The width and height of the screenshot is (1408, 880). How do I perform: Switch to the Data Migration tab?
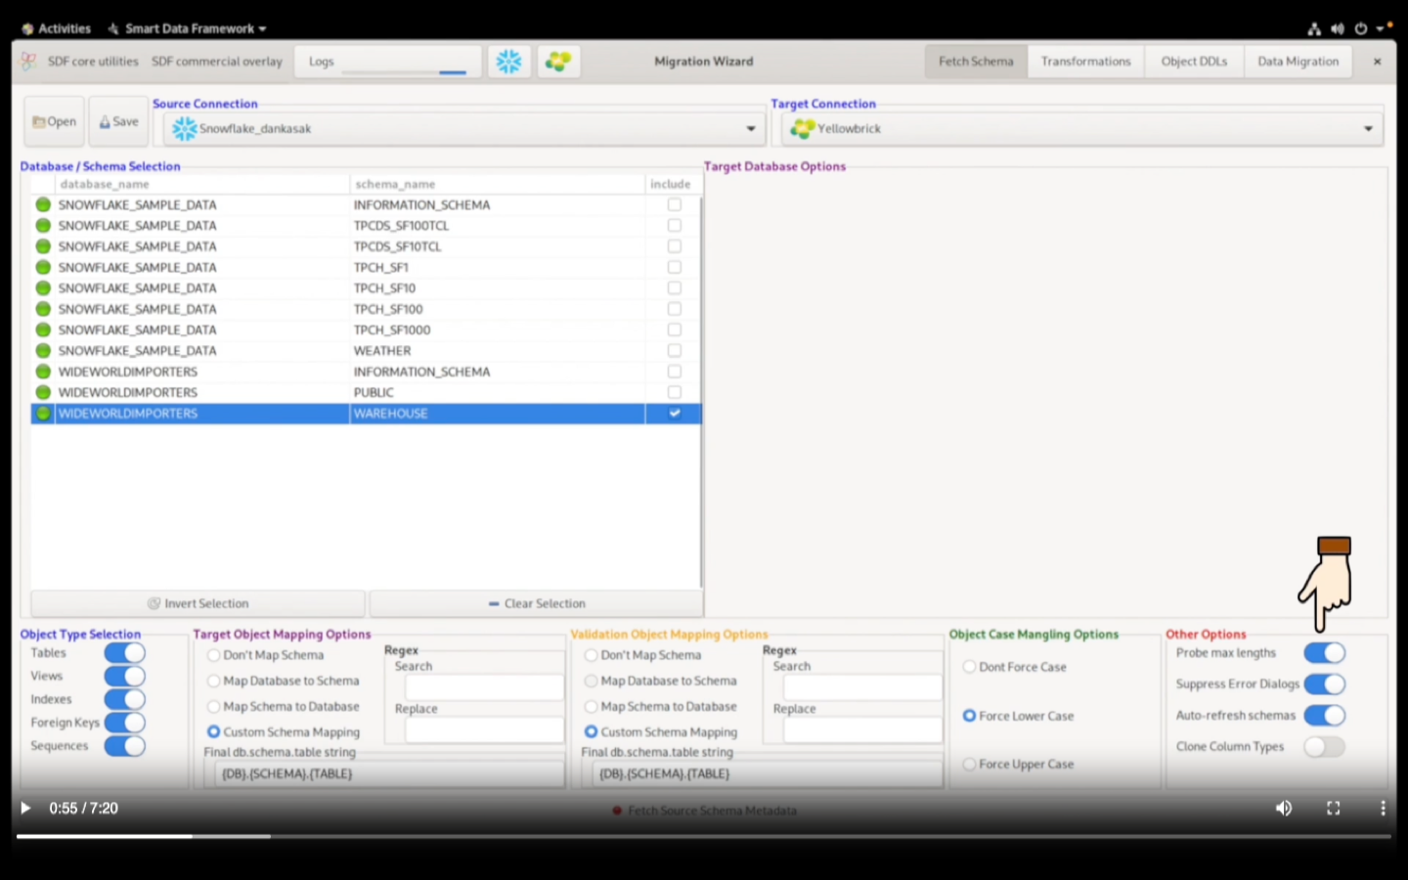(1298, 61)
